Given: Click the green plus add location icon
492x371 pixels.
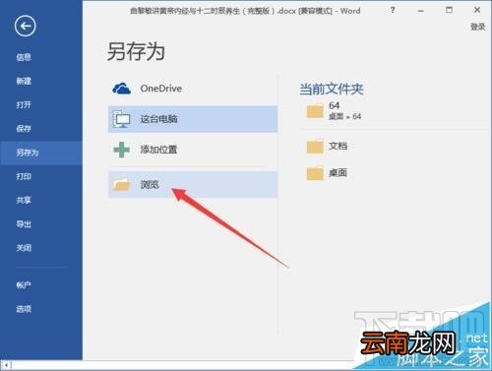Looking at the screenshot, I should point(121,150).
